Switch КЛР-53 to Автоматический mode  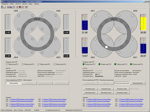click(138, 83)
